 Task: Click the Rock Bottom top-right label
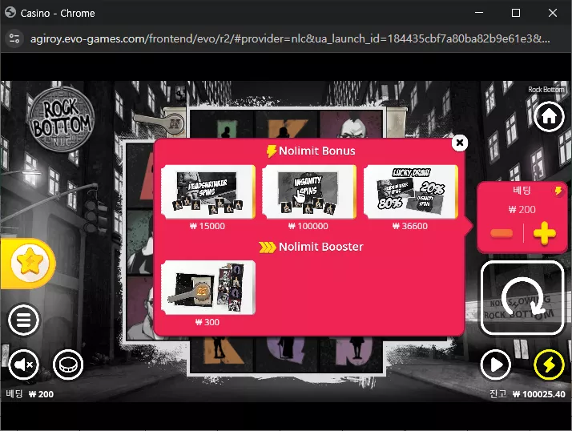point(546,90)
